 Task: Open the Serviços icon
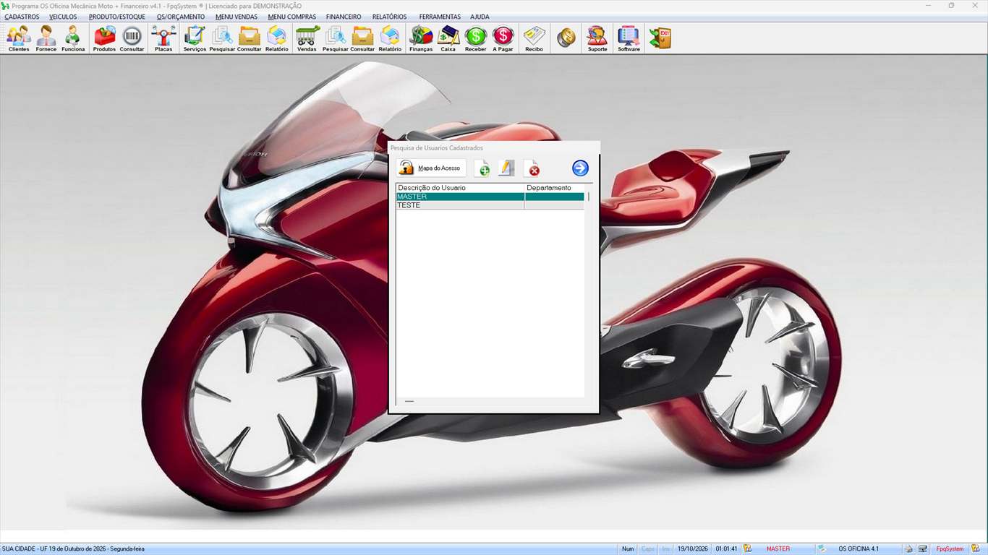195,38
